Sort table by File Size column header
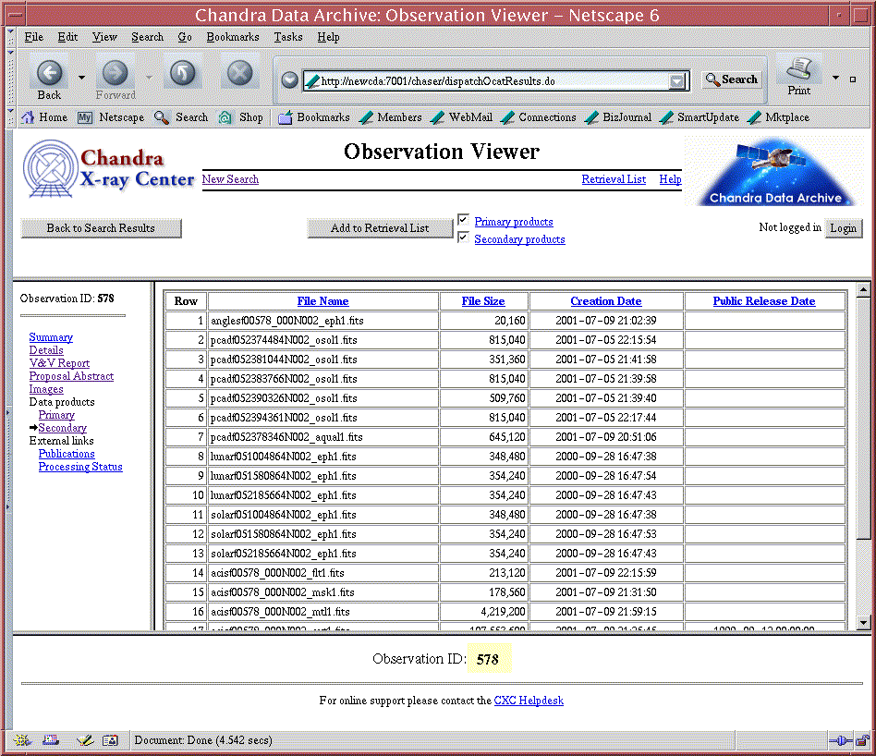Viewport: 876px width, 756px height. 482,301
